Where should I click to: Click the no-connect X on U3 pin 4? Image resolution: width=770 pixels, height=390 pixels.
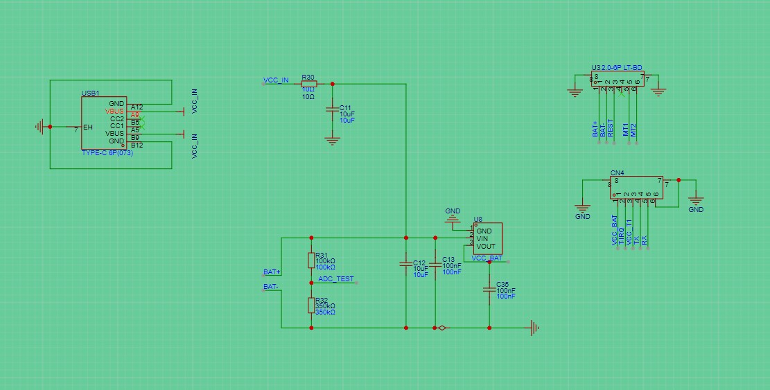(622, 92)
